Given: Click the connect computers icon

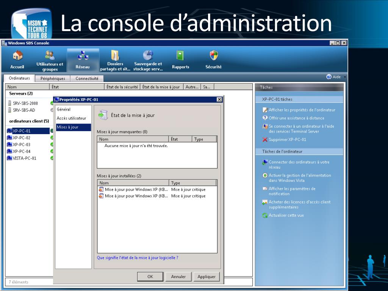Looking at the screenshot, I should coord(265,162).
